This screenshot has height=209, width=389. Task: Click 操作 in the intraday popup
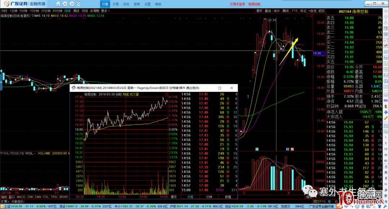coord(174,197)
